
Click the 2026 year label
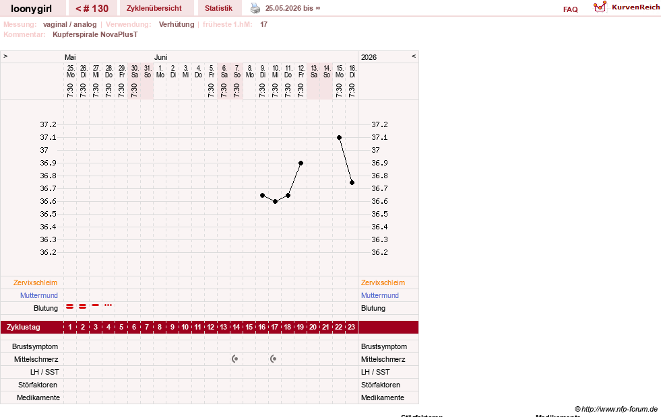click(x=369, y=57)
